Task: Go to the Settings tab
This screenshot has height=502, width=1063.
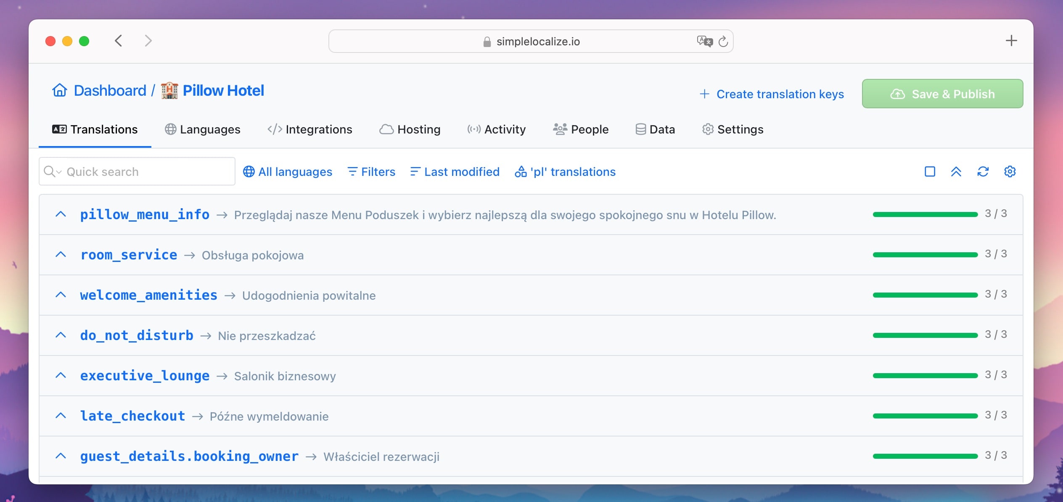Action: [x=733, y=129]
